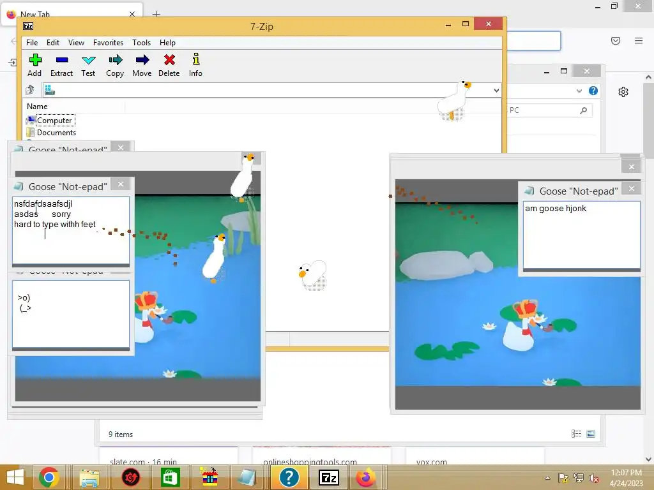Click the Action Center flag tray icon
654x490 pixels.
(563, 478)
